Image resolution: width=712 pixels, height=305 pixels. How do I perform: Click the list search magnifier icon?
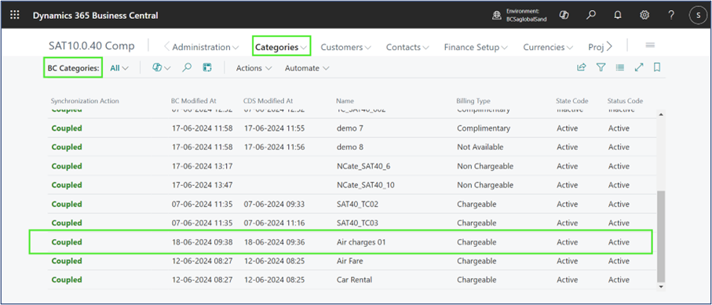[x=187, y=67]
